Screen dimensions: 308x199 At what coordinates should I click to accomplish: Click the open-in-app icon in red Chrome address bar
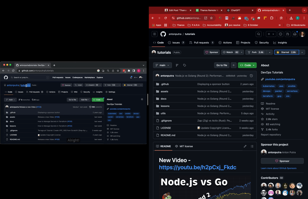point(206,18)
